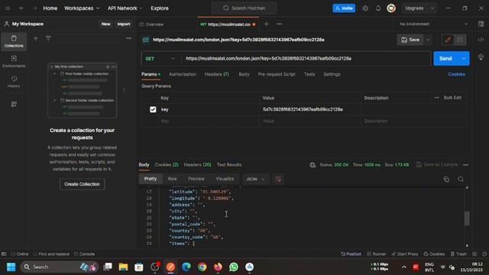This screenshot has width=489, height=275.
Task: Click the filter icon in sidebar
Action: coord(48,38)
